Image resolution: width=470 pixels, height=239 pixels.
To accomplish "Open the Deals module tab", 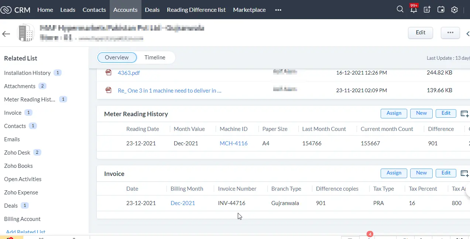I will coord(152,10).
